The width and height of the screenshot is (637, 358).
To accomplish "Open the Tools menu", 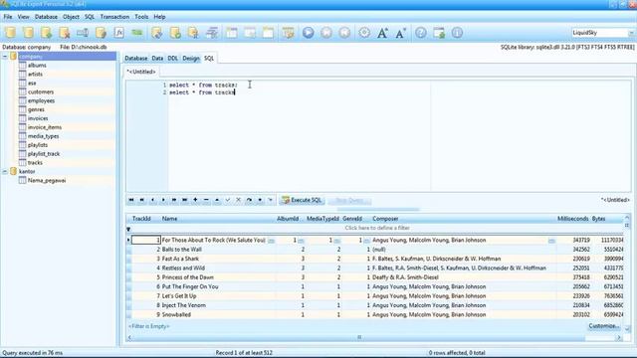I will (x=141, y=17).
